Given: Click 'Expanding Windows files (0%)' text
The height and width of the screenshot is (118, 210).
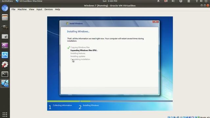Looking at the screenshot, I should tap(84, 50).
